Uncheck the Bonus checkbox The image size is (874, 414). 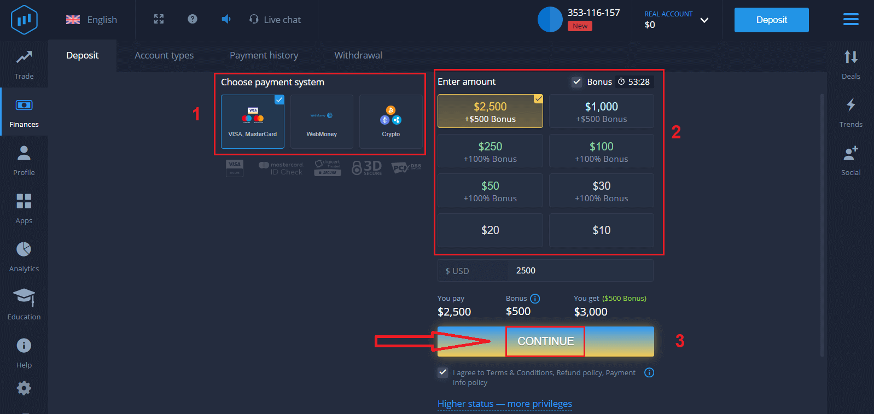pyautogui.click(x=576, y=82)
